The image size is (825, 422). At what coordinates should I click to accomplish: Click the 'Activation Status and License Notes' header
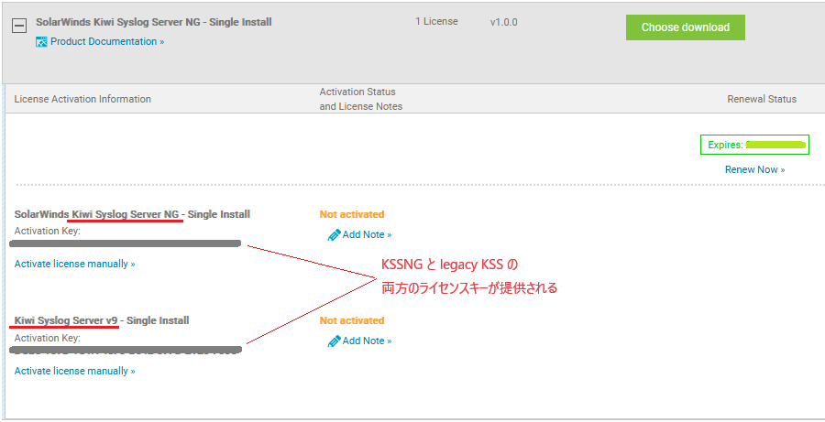[360, 100]
